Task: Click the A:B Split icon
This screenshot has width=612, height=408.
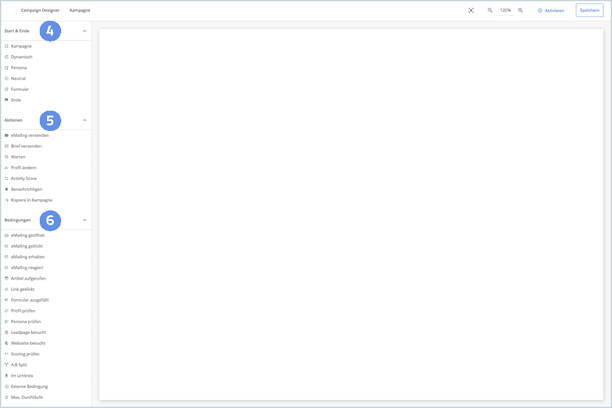Action: pos(6,365)
